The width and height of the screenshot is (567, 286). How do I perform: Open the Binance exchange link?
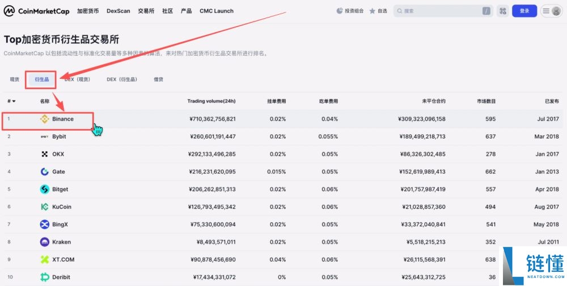coord(63,119)
